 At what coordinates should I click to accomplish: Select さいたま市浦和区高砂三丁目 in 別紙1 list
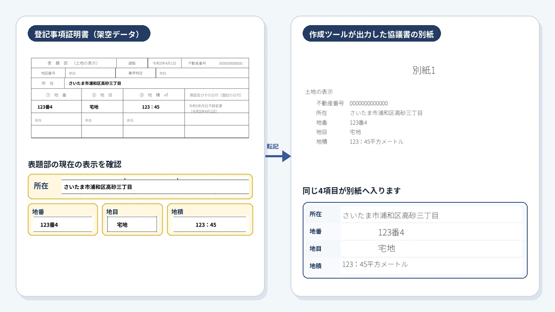pyautogui.click(x=386, y=113)
